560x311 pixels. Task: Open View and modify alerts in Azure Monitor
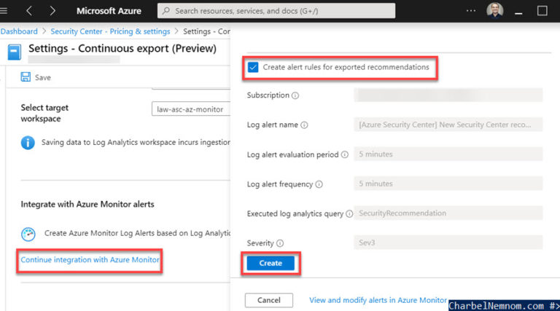[x=378, y=300]
